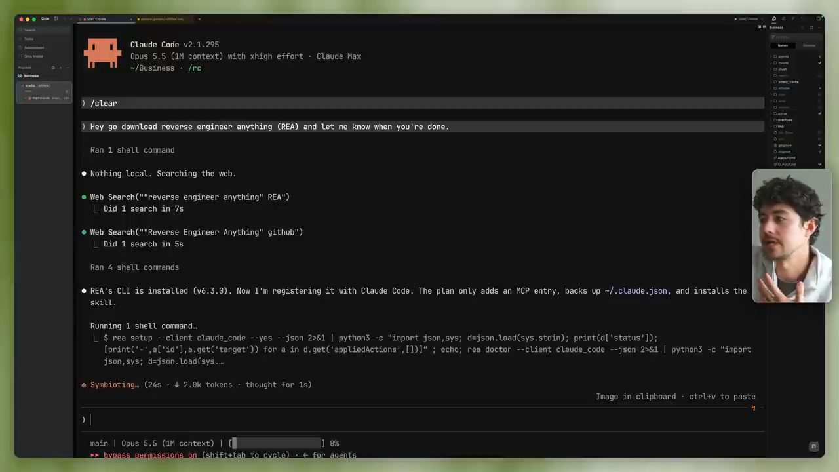
Task: Expand the agents folder in file tree
Action: [x=783, y=56]
